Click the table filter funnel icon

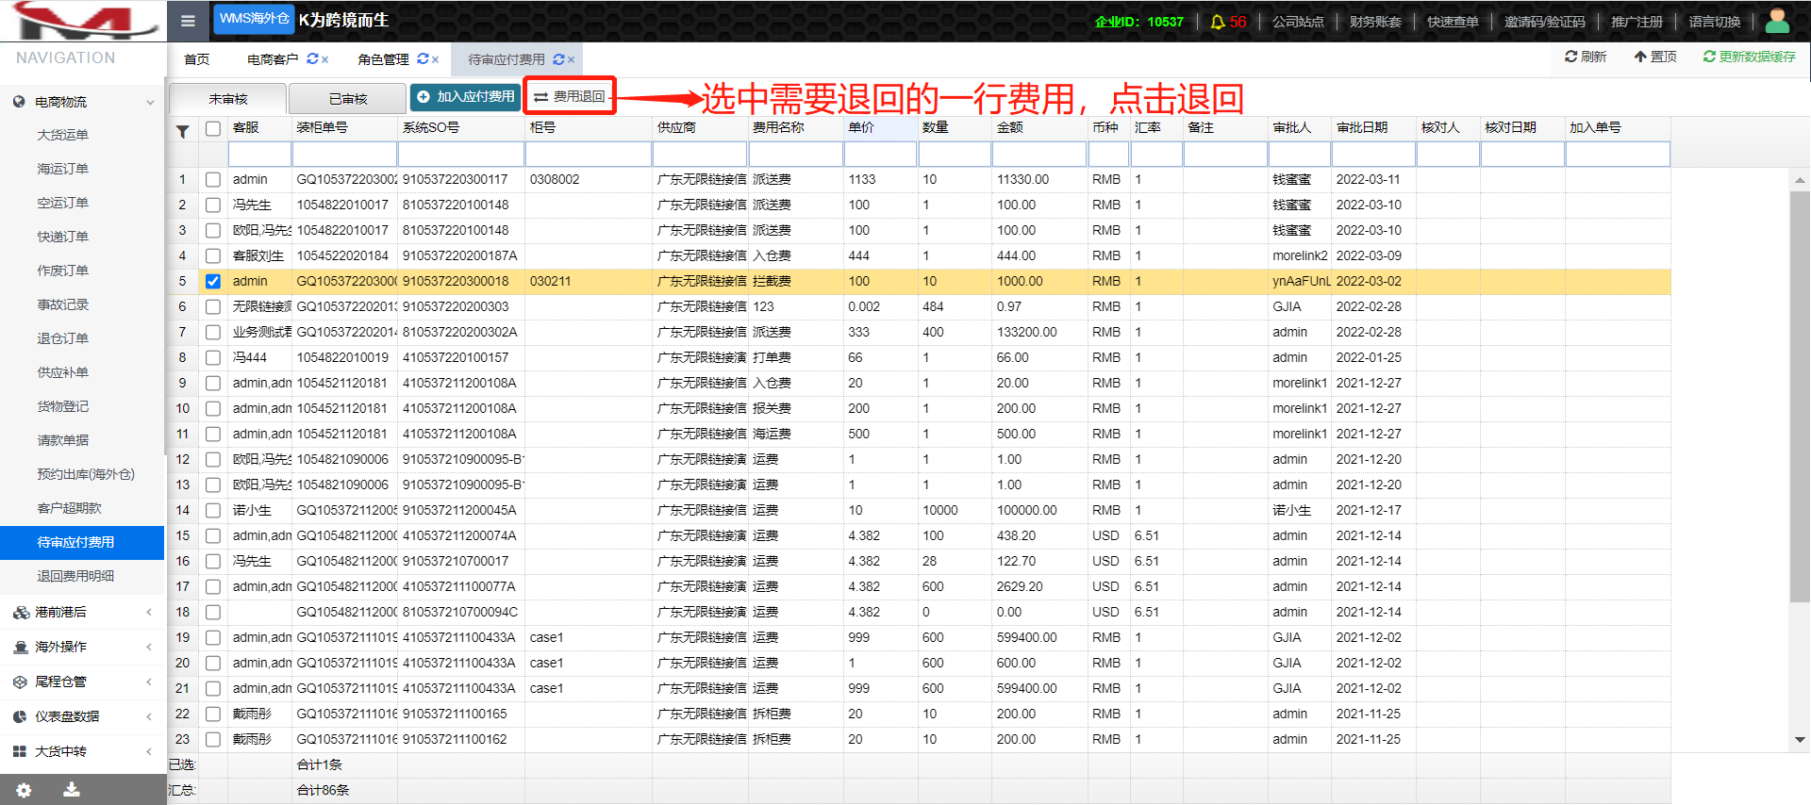click(x=183, y=131)
